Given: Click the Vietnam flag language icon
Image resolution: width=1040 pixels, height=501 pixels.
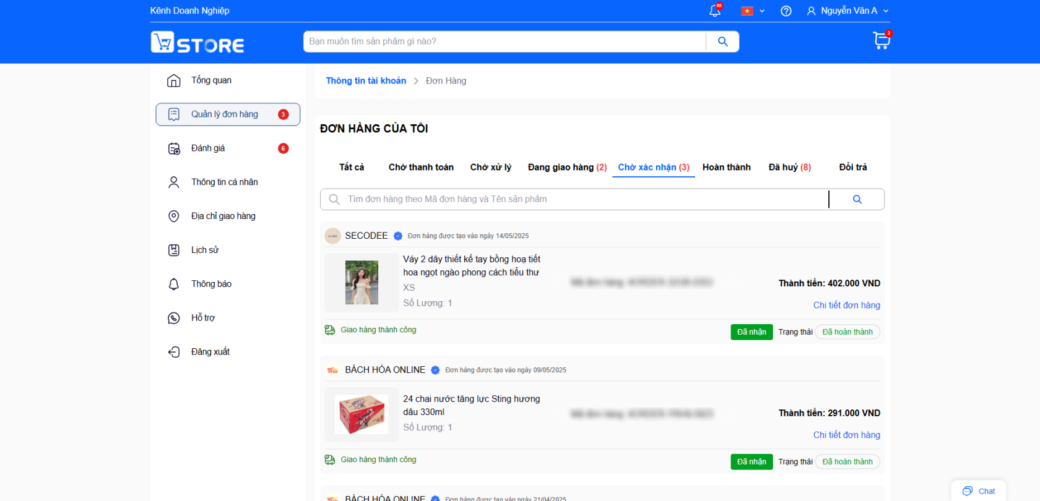Looking at the screenshot, I should pyautogui.click(x=747, y=11).
